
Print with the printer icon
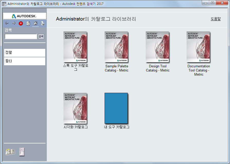click(43, 23)
